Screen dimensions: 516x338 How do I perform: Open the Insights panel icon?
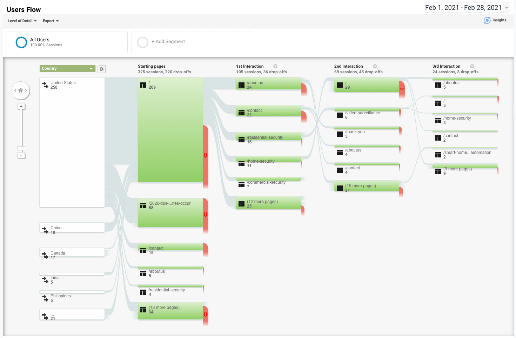(x=487, y=20)
